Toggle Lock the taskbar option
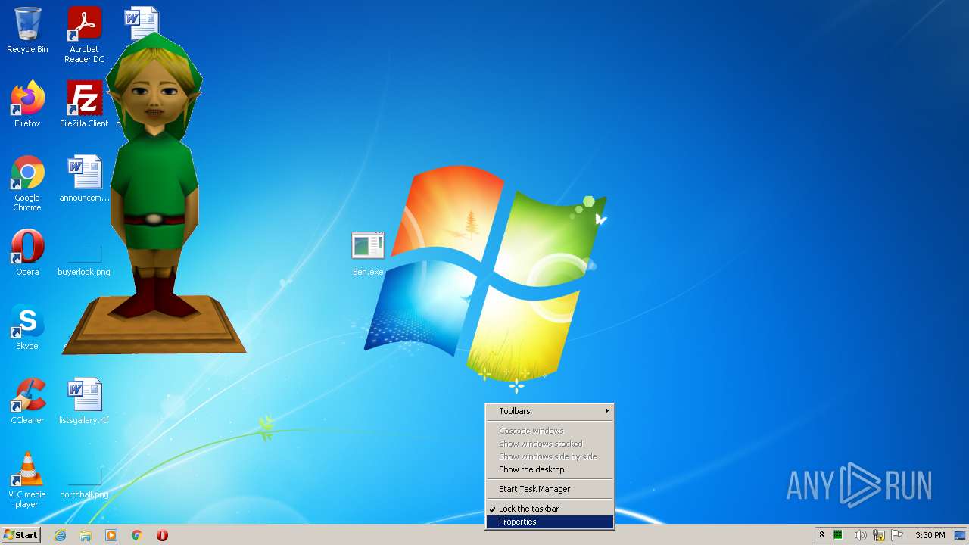This screenshot has height=545, width=969. click(550, 509)
